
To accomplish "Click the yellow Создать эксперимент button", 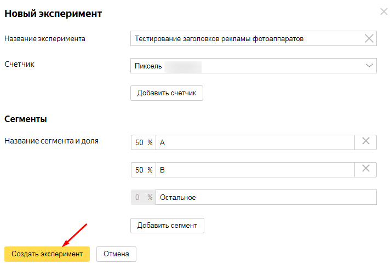I will point(47,254).
